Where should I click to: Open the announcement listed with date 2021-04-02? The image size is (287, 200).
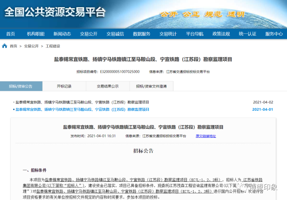(x=82, y=102)
